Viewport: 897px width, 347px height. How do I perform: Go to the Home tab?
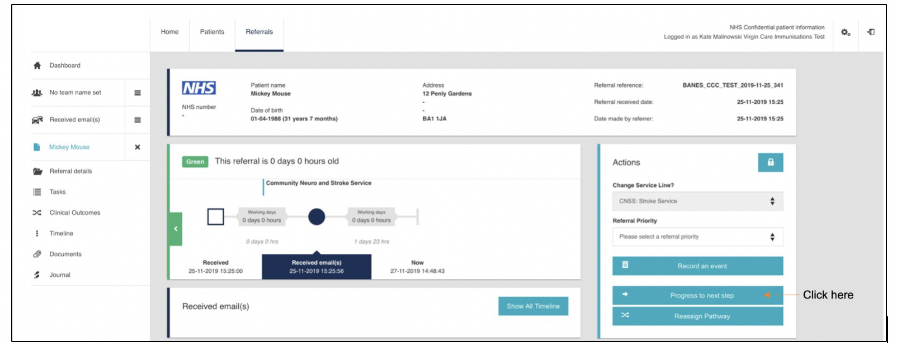169,32
